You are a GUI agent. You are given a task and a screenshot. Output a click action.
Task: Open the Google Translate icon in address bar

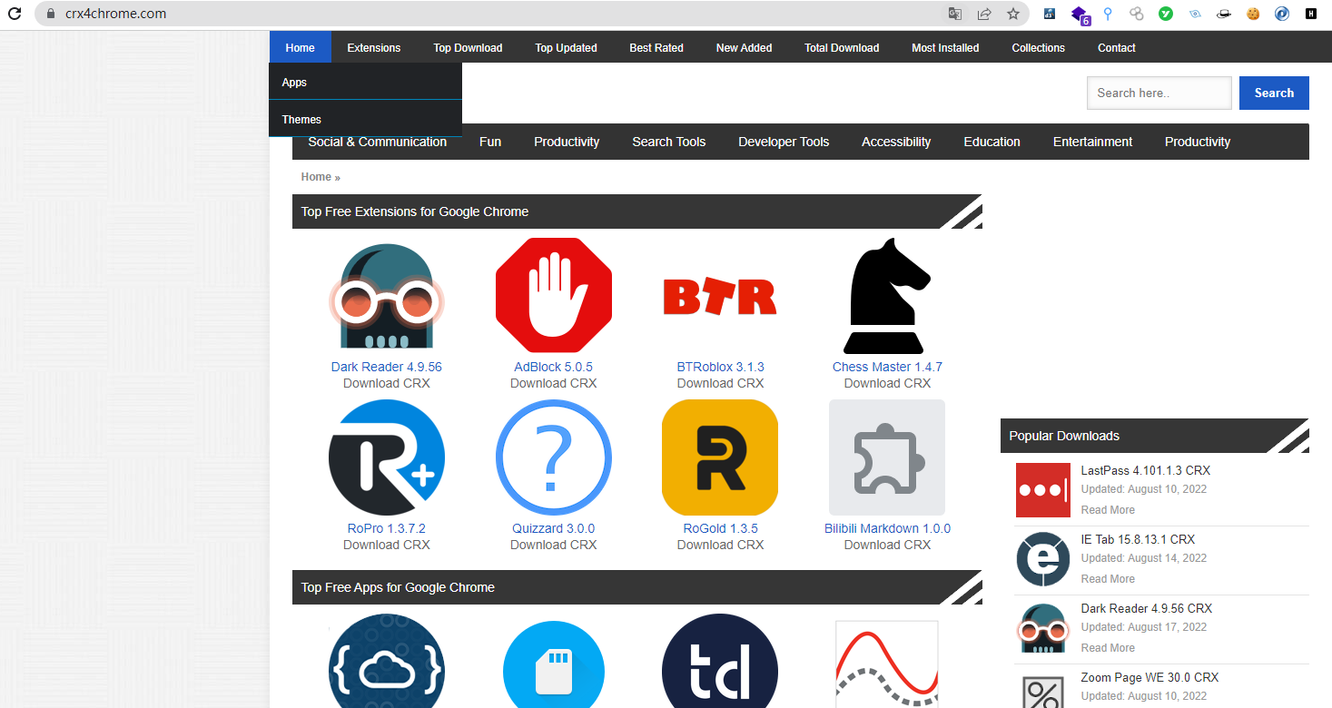(x=955, y=14)
